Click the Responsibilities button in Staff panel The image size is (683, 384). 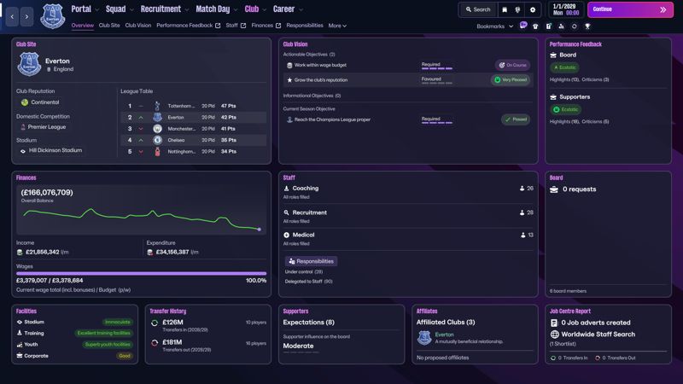pos(311,261)
